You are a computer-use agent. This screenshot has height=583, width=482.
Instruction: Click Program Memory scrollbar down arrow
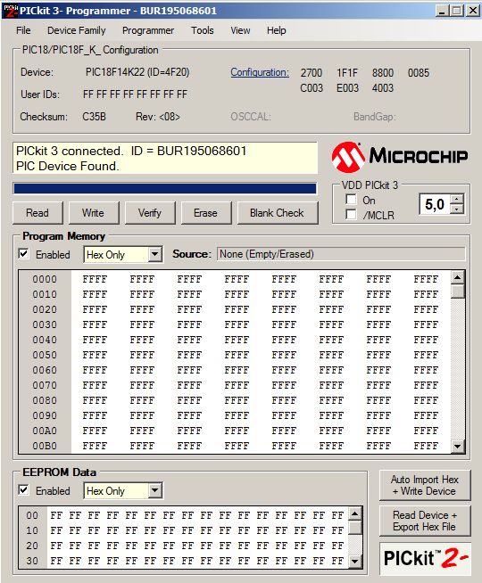(457, 446)
